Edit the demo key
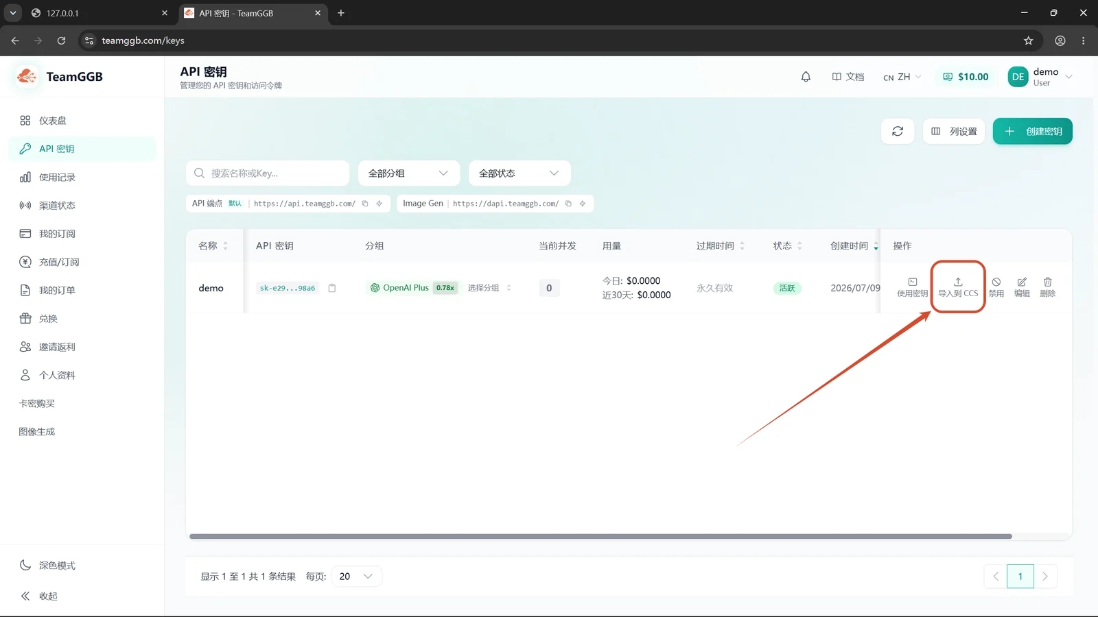The height and width of the screenshot is (617, 1098). pos(1022,287)
